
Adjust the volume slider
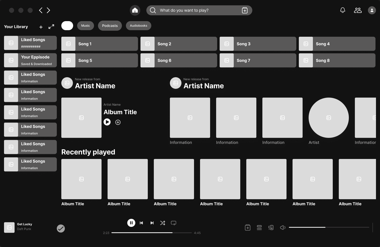pyautogui.click(x=329, y=227)
